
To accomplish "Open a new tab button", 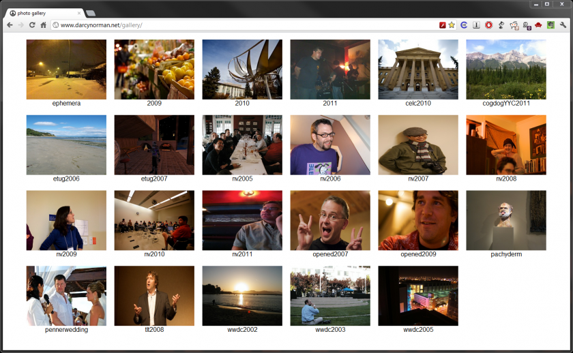I will click(91, 13).
